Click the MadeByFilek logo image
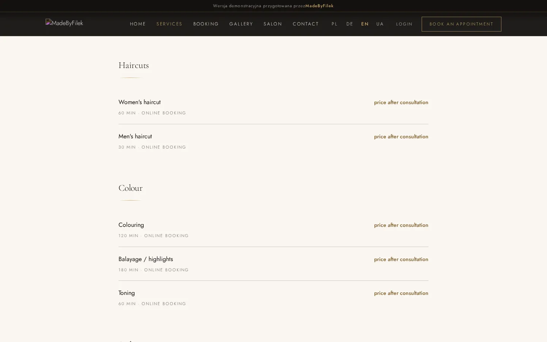 click(x=64, y=23)
